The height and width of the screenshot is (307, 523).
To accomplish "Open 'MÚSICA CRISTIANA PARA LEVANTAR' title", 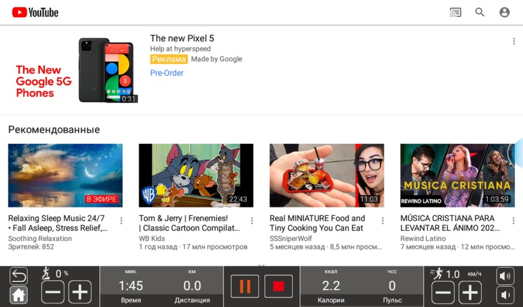I will (x=450, y=223).
